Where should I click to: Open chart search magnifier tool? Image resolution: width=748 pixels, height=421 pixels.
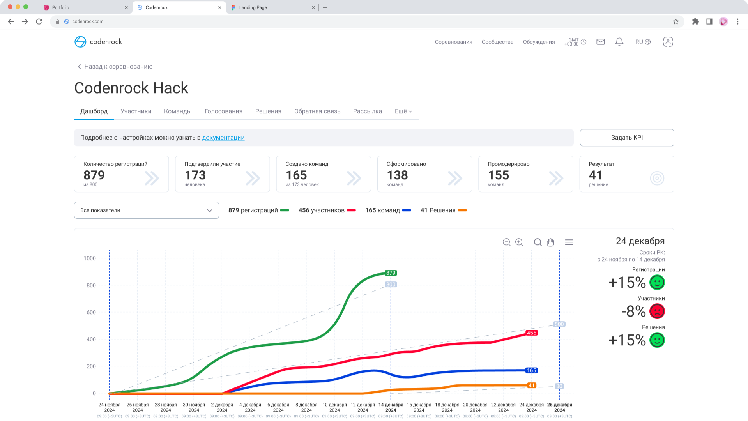538,242
